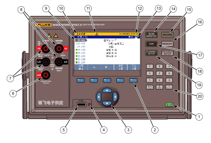Screen dimensions: 211x143
Task: Click numeric key 8
Action: (x=160, y=66)
